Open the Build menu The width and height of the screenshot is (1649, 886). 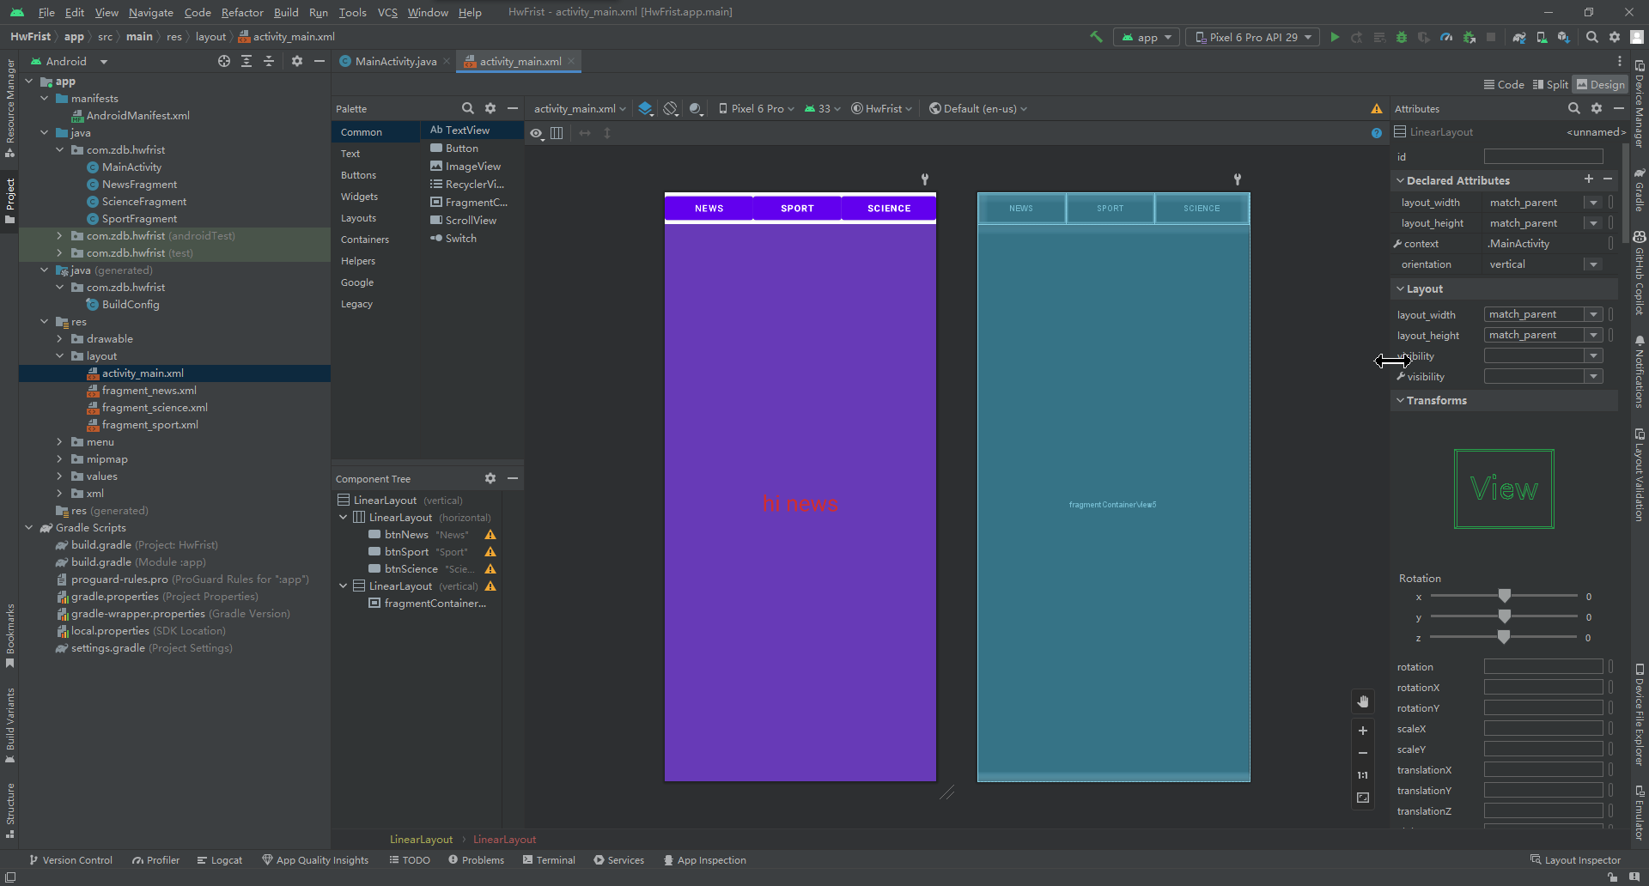[x=286, y=12]
